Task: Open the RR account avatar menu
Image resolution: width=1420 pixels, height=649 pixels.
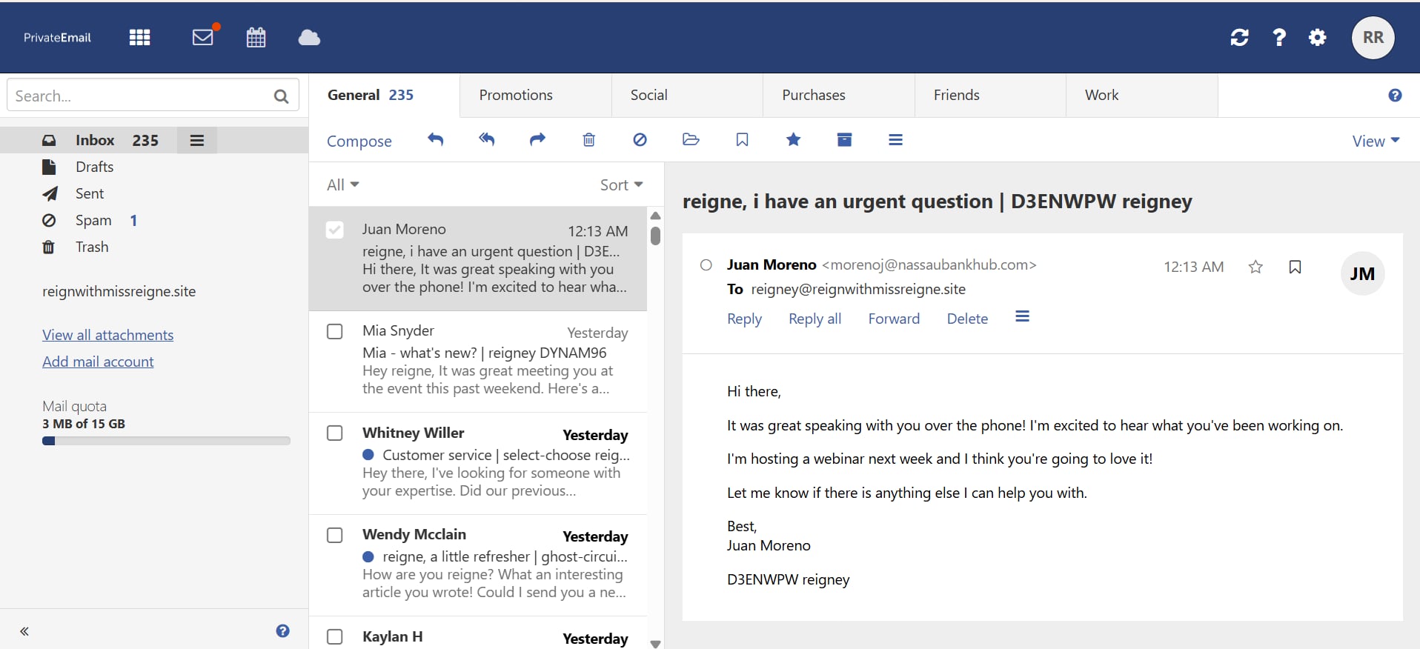Action: click(x=1373, y=37)
